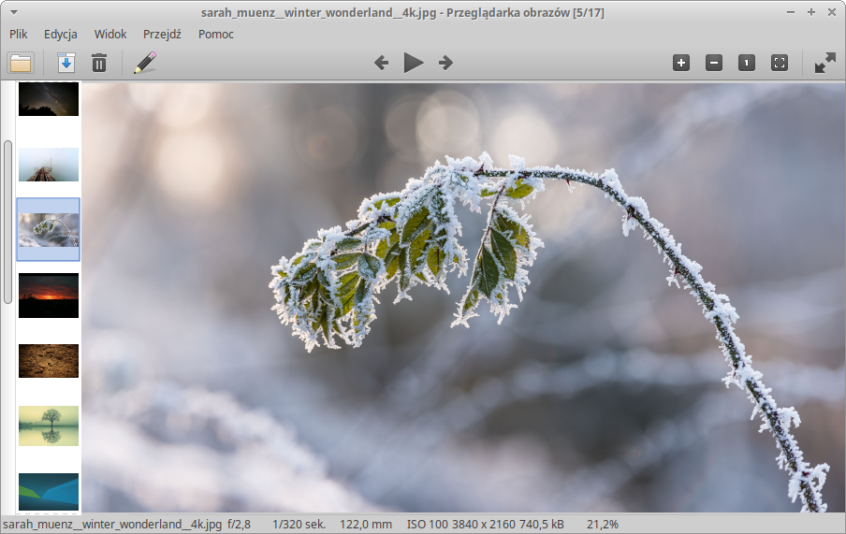Select the Milky Way night sky thumbnail
846x534 pixels.
point(49,99)
